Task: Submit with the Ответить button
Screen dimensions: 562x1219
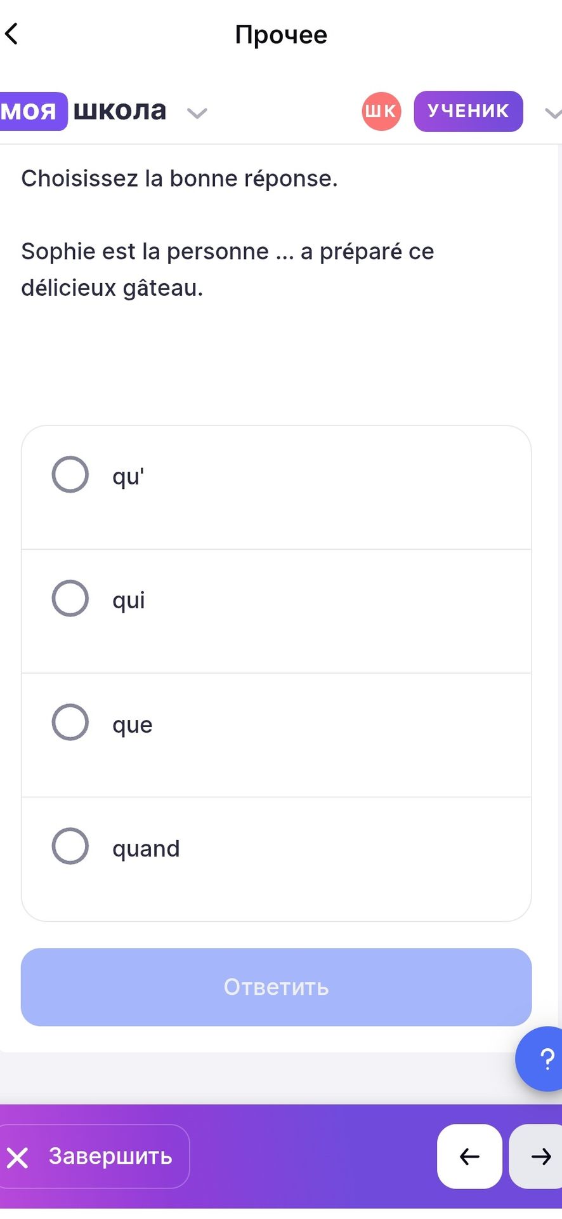Action: click(276, 987)
